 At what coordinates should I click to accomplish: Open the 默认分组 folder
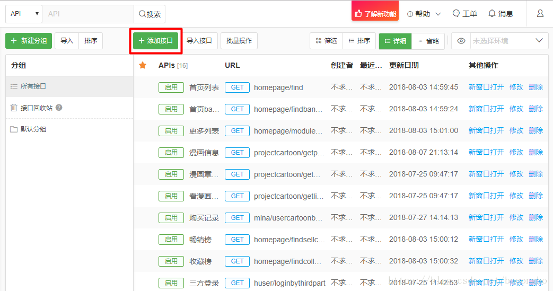[33, 129]
